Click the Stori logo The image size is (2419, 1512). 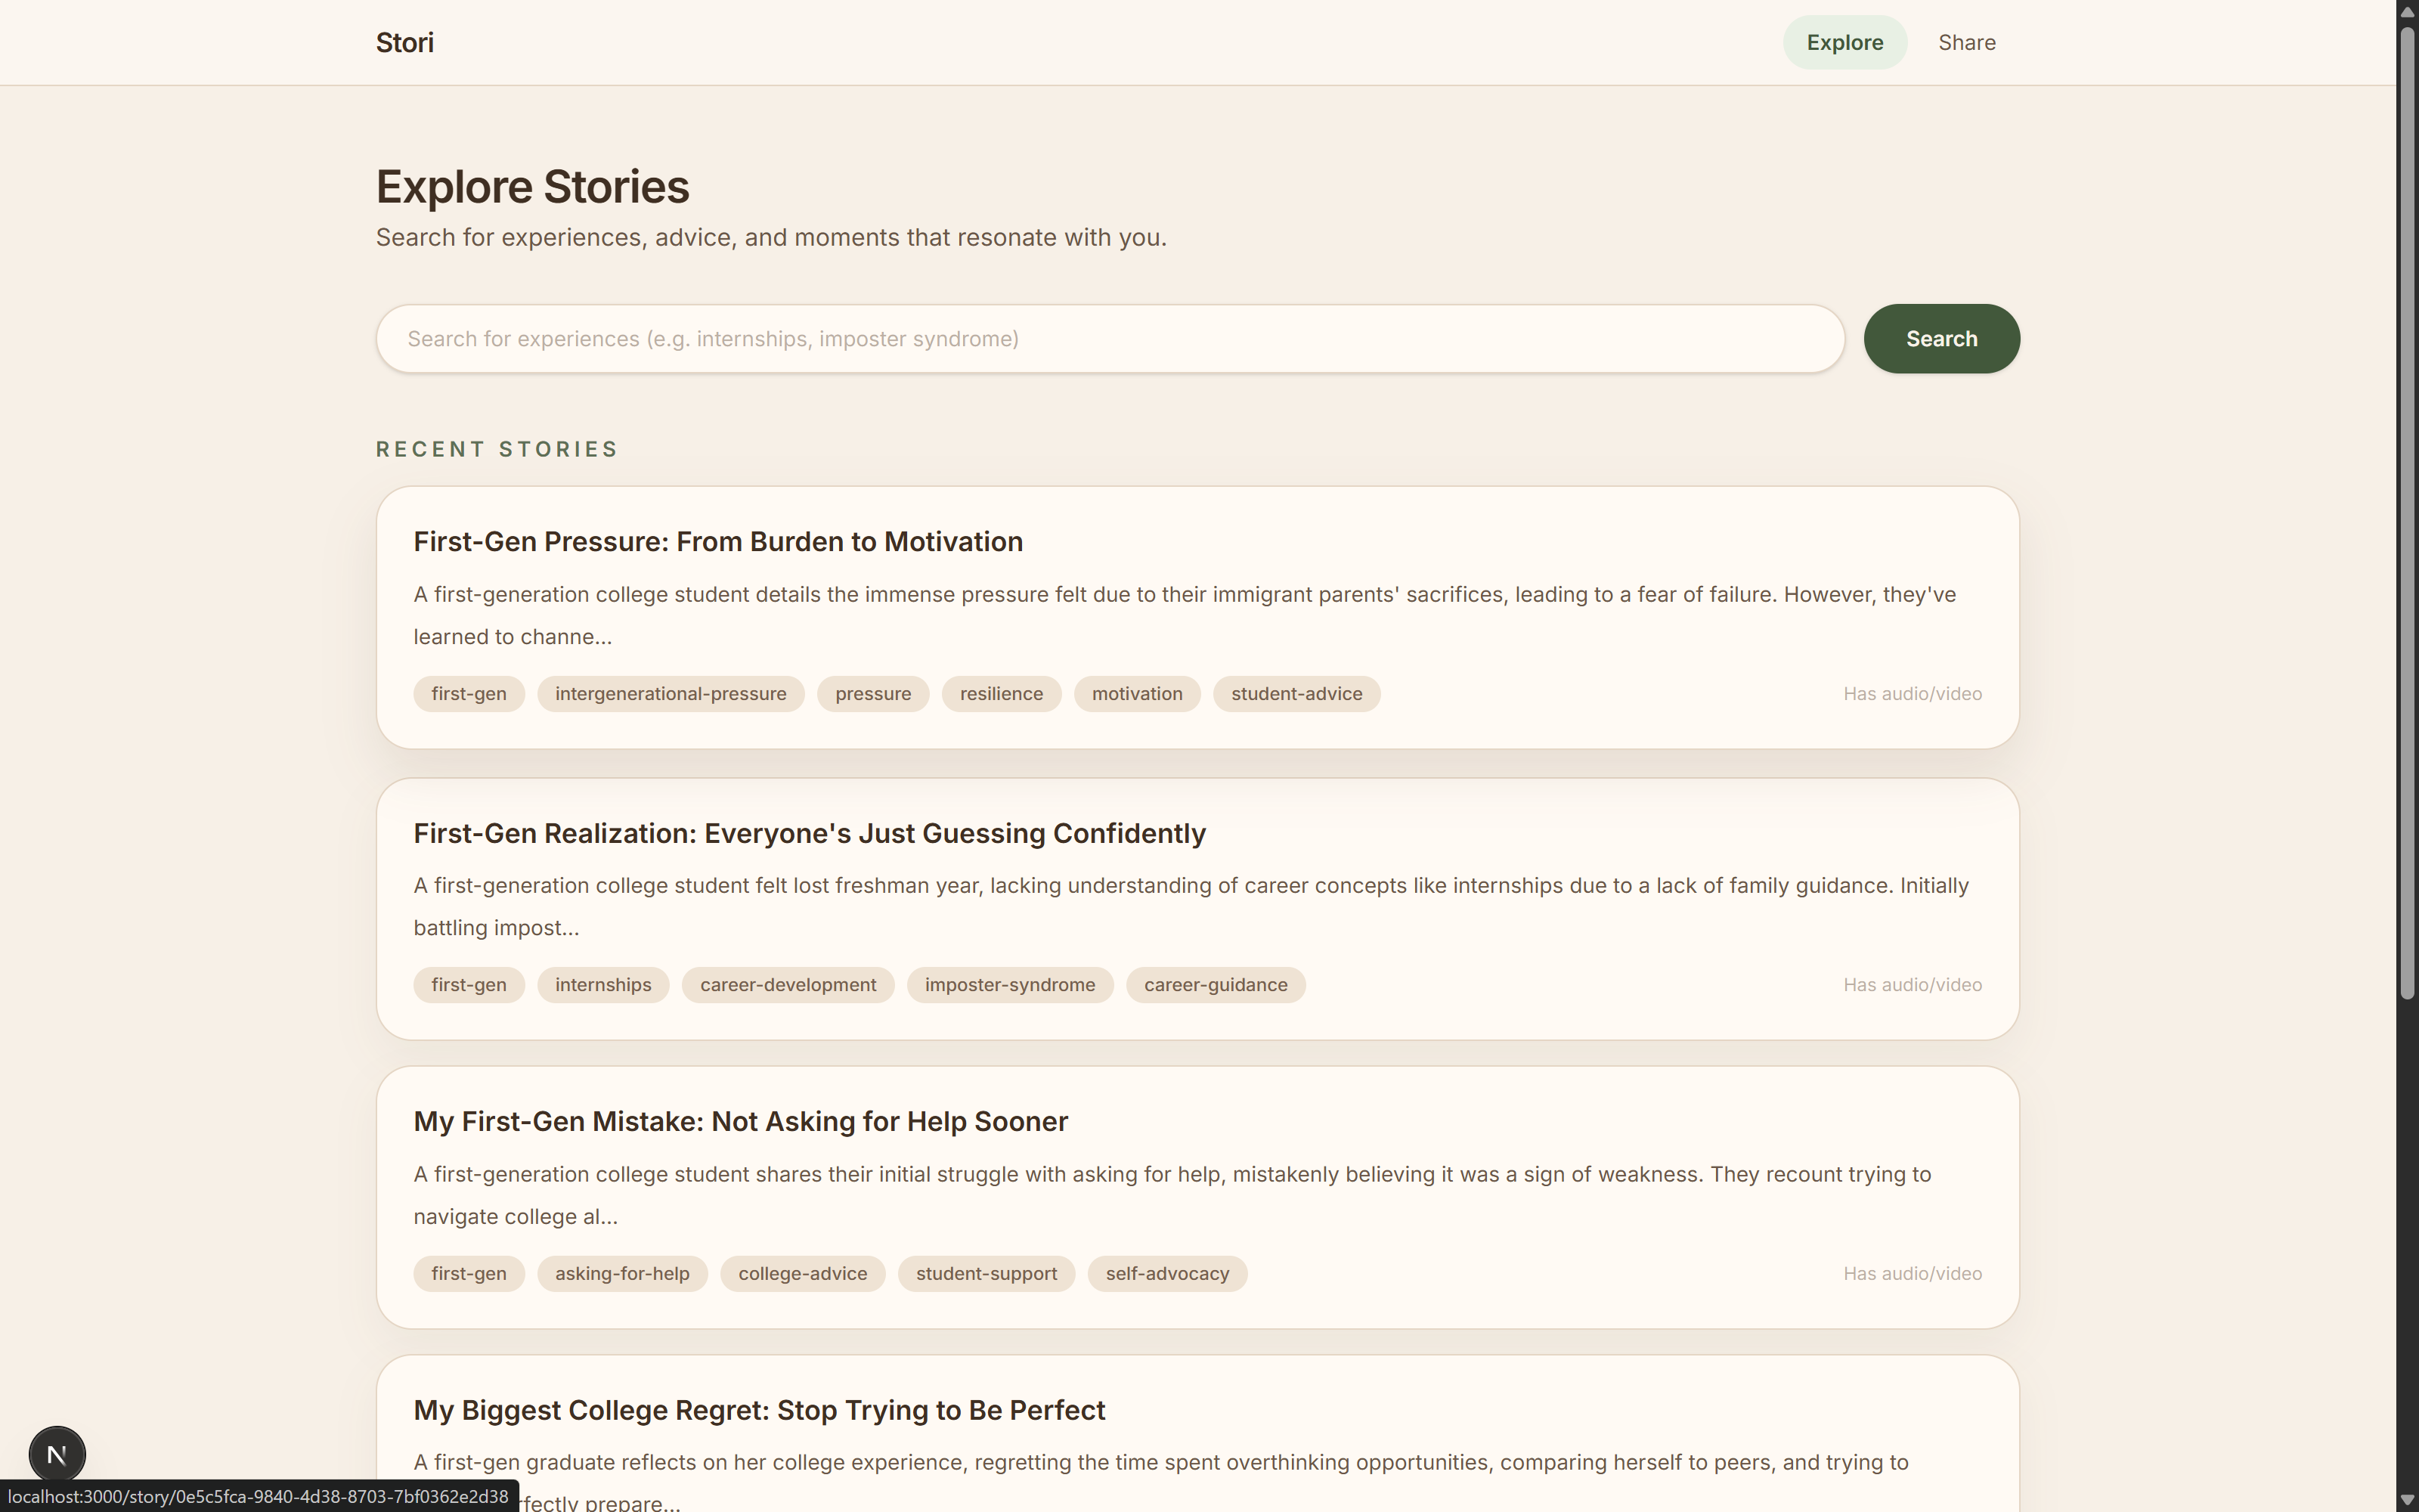404,43
